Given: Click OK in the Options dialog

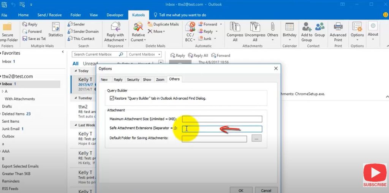Looking at the screenshot, I should 241,190.
